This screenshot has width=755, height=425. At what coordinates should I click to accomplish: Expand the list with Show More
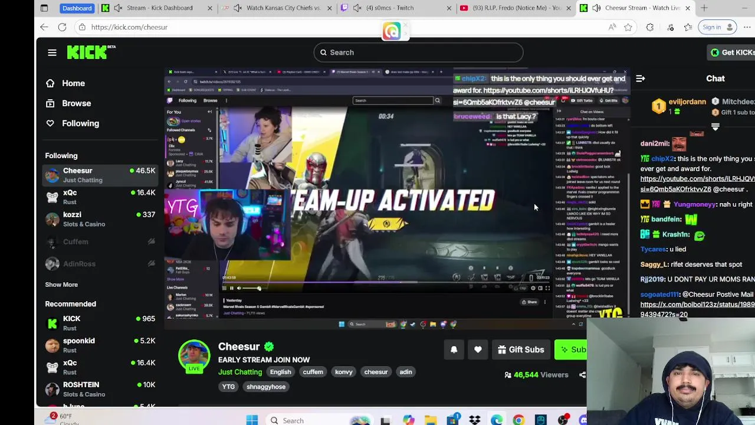pos(61,285)
